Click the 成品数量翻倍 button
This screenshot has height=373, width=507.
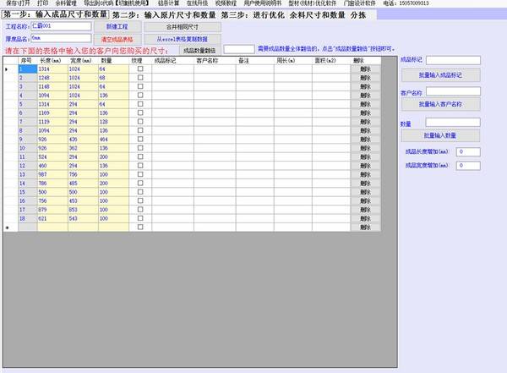coord(199,51)
